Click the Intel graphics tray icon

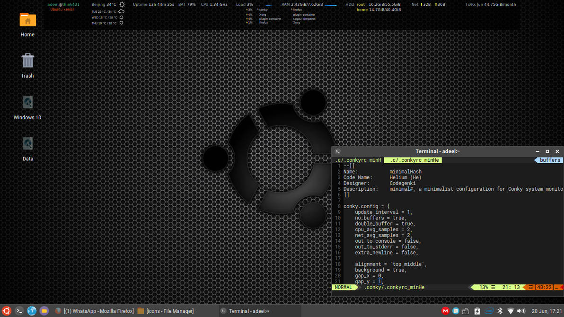pyautogui.click(x=488, y=311)
